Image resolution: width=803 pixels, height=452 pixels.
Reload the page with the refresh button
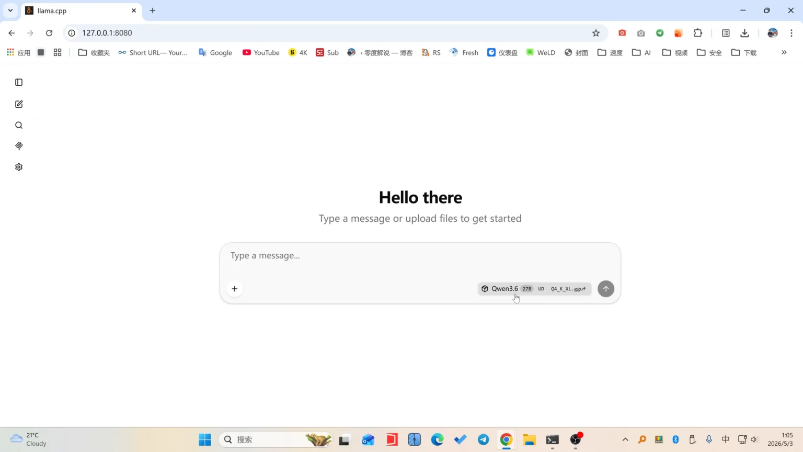point(49,33)
